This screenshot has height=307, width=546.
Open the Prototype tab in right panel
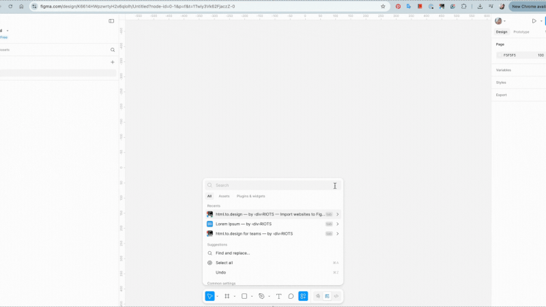click(x=521, y=31)
